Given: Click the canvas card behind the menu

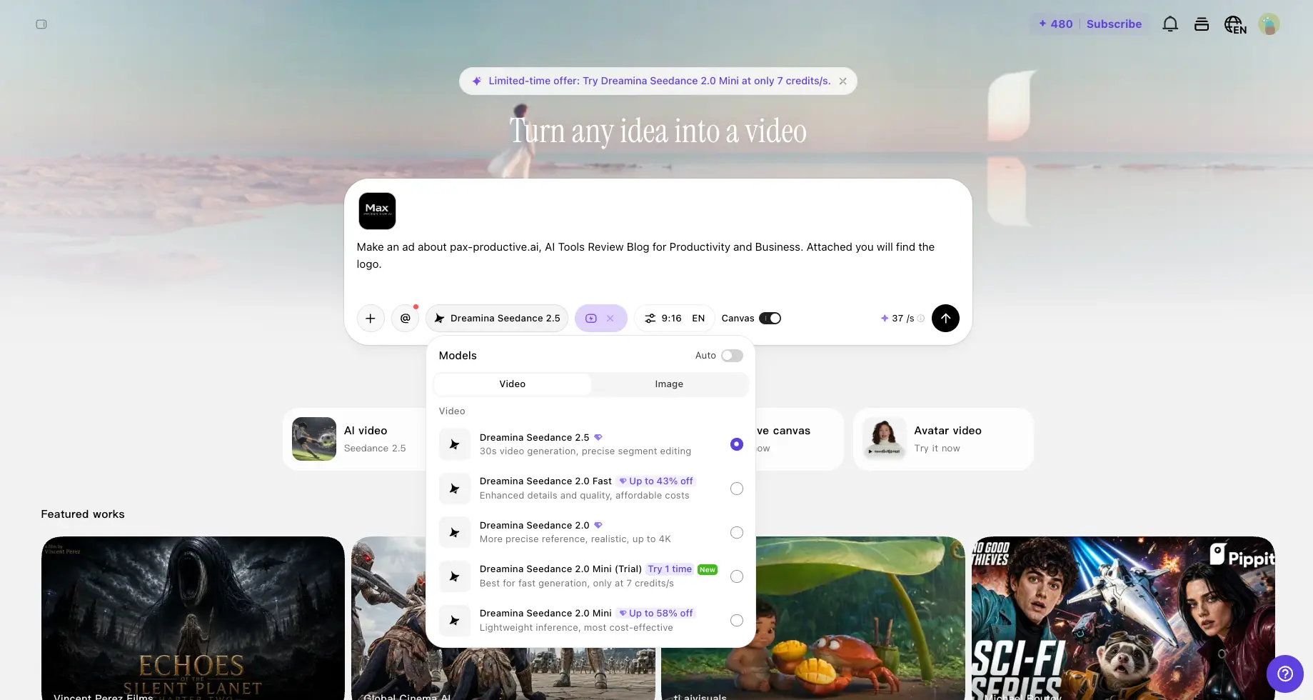Looking at the screenshot, I should (800, 439).
